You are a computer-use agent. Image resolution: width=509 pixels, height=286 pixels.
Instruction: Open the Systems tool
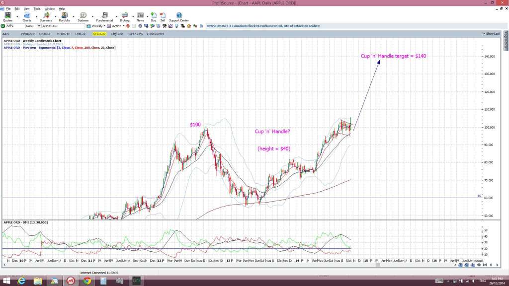[83, 17]
